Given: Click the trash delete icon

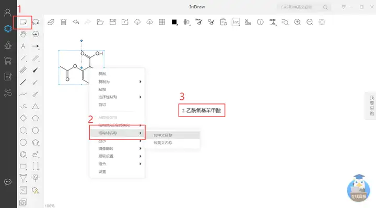Looking at the screenshot, I should (x=63, y=22).
